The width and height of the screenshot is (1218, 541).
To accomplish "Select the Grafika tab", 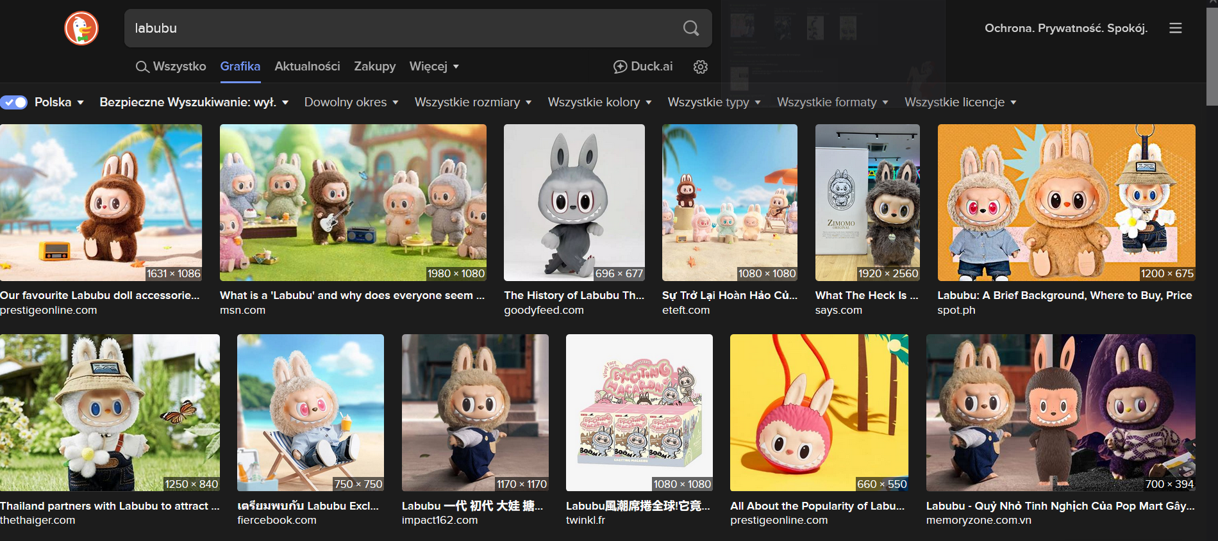I will (x=240, y=67).
